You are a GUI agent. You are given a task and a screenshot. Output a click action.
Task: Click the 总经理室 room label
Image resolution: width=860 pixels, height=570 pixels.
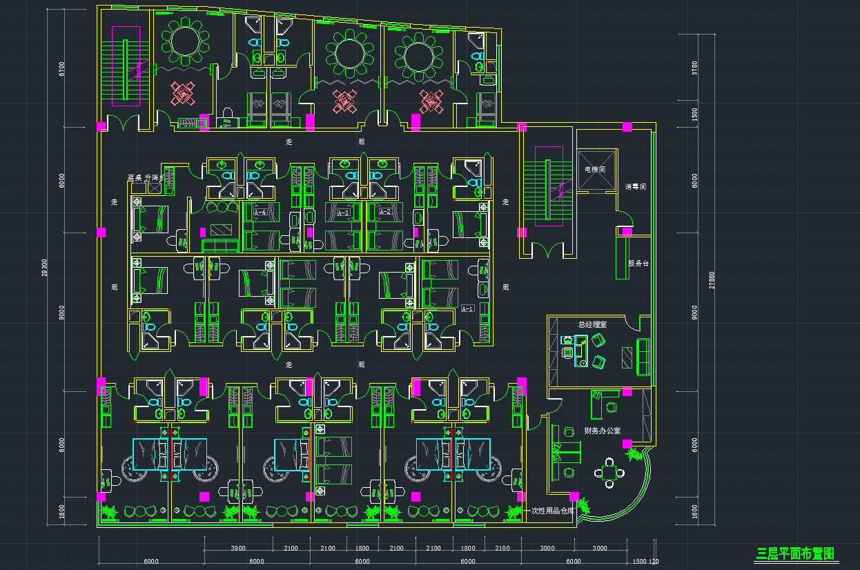pyautogui.click(x=592, y=324)
